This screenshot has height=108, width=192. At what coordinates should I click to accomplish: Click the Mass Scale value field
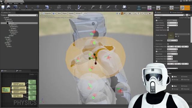click(172, 49)
